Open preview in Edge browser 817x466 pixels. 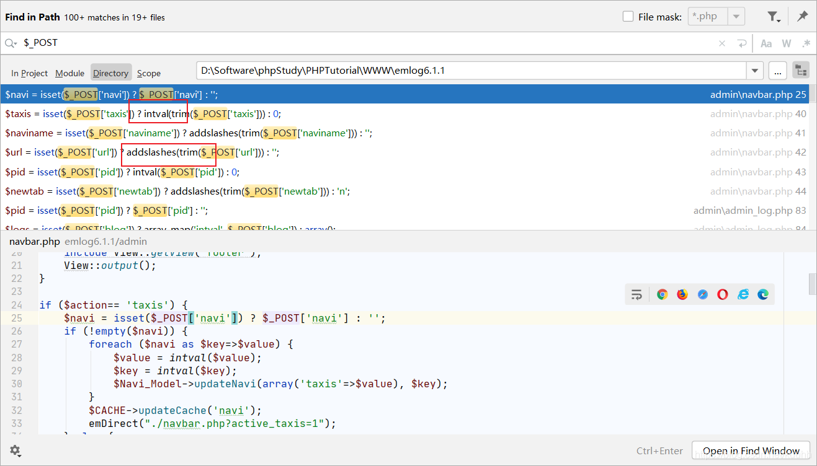pyautogui.click(x=763, y=294)
